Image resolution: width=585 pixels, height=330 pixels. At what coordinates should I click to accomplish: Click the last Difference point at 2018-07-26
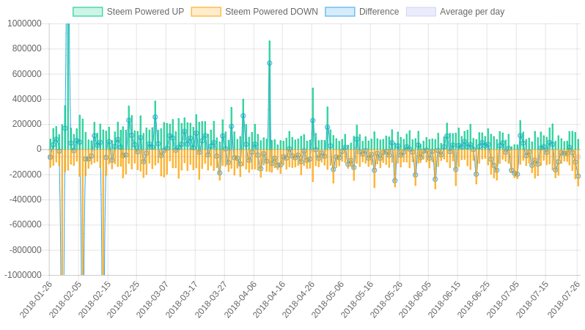tap(578, 176)
